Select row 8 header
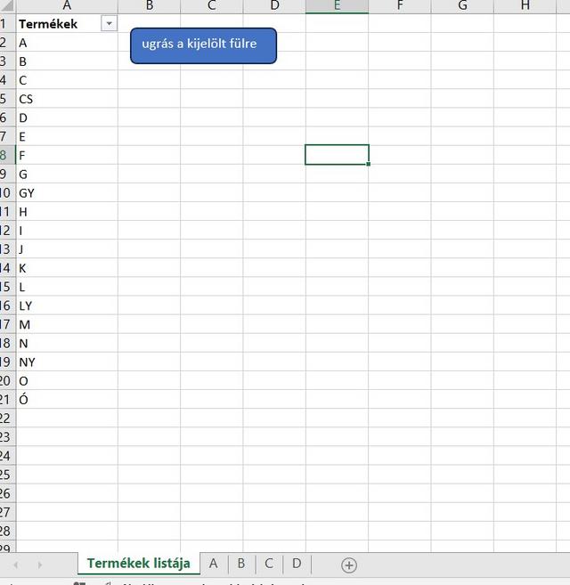The width and height of the screenshot is (570, 585). click(4, 155)
